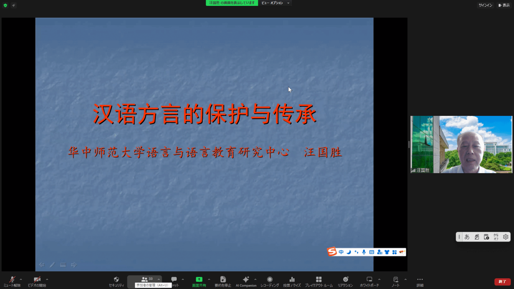Image resolution: width=514 pixels, height=289 pixels.
Task: Expand the View Options (ビュー オプション) dropdown
Action: [x=275, y=3]
